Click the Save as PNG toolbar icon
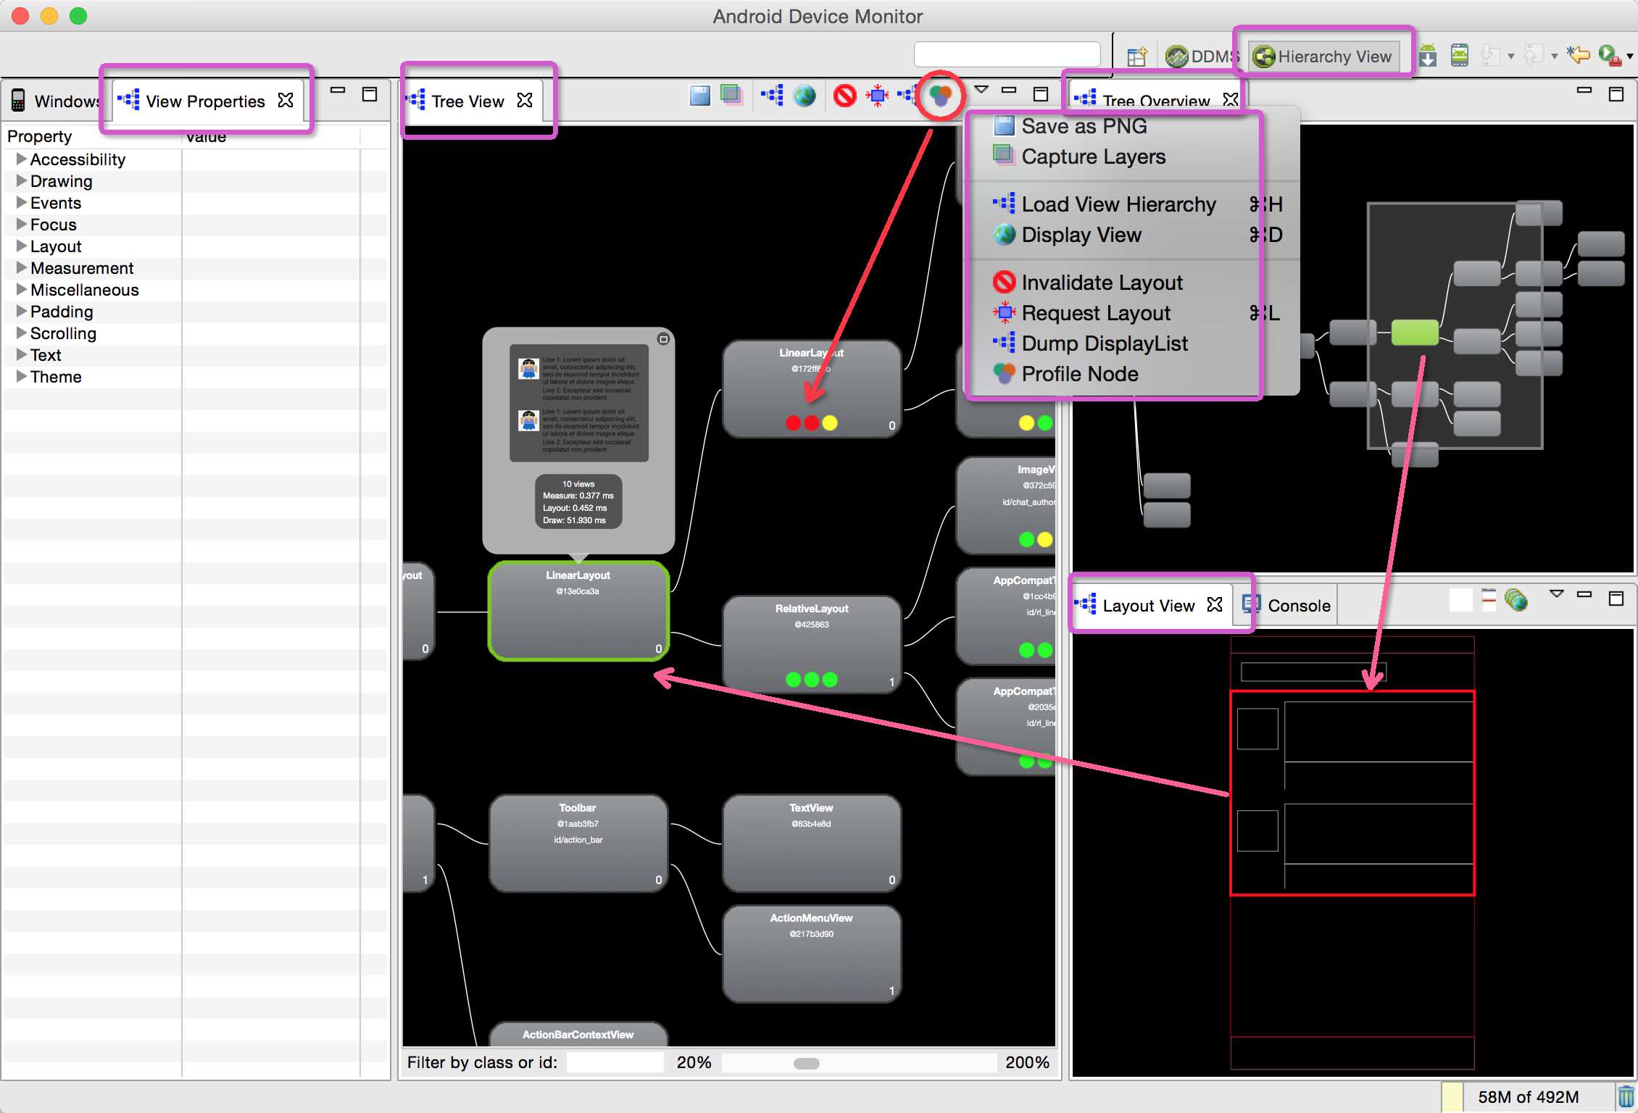1638x1113 pixels. click(x=699, y=96)
